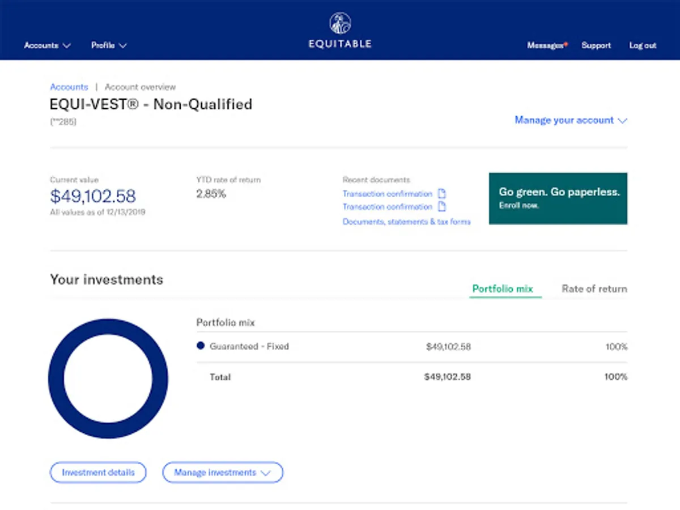Select the $49,102.58 current value amount

[93, 196]
